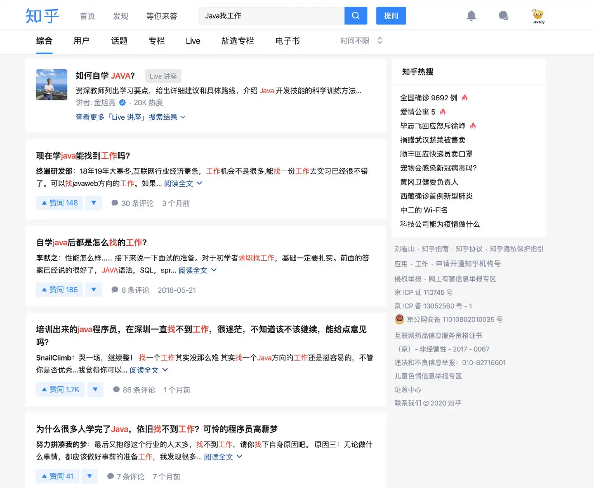Screen dimensions: 594x488
Task: Open hot search 捐赠武汉蔬菜被售卖
Action: point(433,140)
